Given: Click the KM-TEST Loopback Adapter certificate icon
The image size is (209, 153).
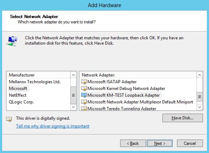Looking at the screenshot, I should [x=84, y=95].
